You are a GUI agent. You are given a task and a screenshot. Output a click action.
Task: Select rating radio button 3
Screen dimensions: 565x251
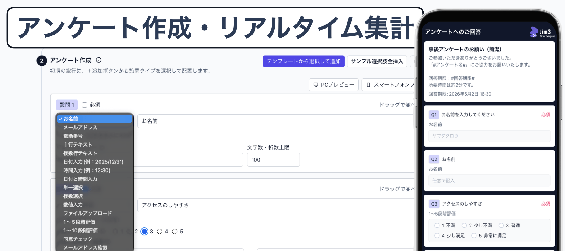[x=144, y=232]
